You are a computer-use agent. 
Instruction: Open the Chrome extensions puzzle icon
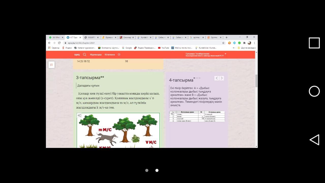244,43
